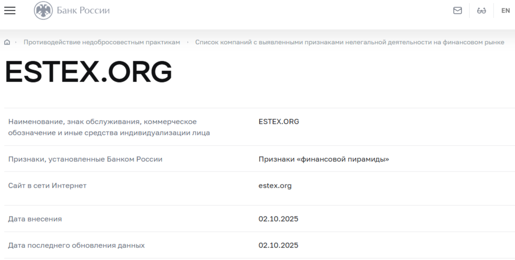The height and width of the screenshot is (260, 515).
Task: Open Список компаний с выявленными признаками breadcrumb
Action: coord(350,42)
